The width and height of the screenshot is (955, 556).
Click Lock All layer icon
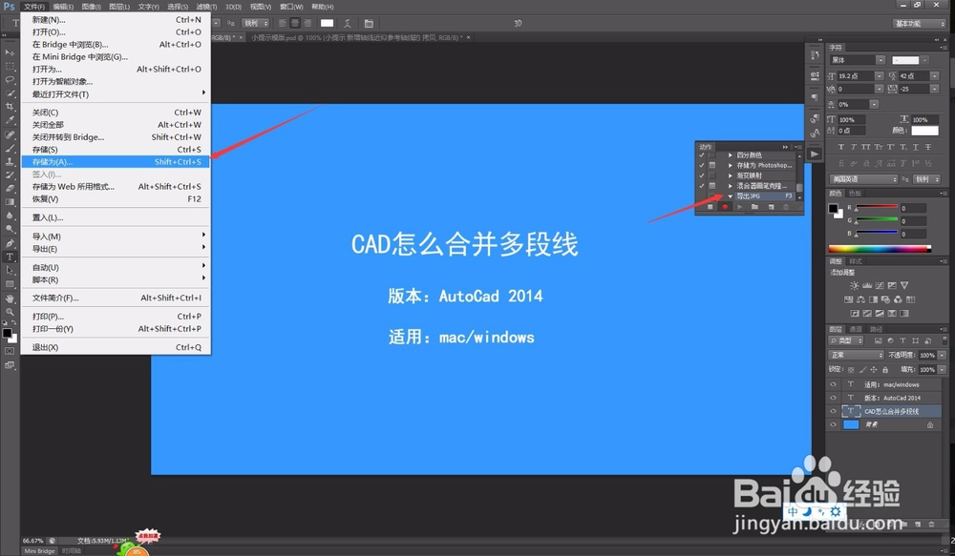coord(885,369)
